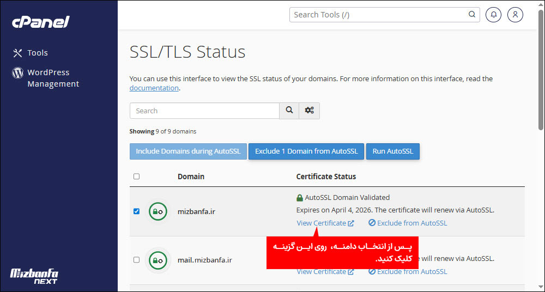
Task: Click the WordPress logo icon
Action: 18,72
